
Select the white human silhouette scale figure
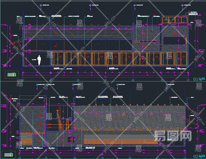pyautogui.click(x=39, y=60)
